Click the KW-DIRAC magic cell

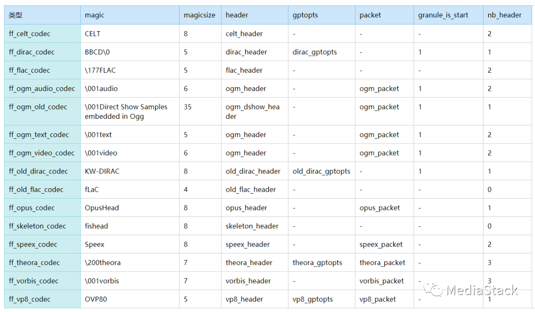click(102, 171)
